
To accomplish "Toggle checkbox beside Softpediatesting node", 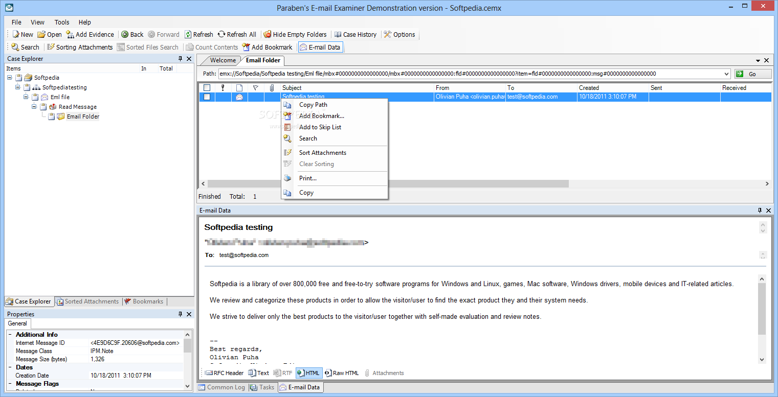I will (27, 87).
